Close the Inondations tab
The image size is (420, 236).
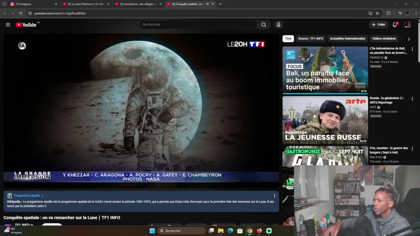[160, 4]
